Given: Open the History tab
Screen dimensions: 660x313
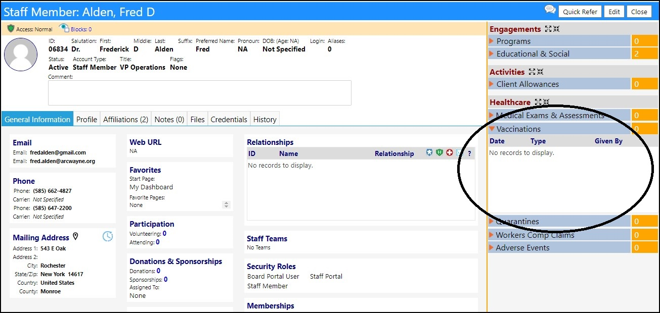Looking at the screenshot, I should point(265,119).
